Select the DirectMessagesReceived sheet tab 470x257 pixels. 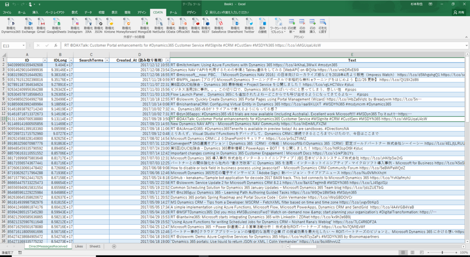tap(48, 246)
